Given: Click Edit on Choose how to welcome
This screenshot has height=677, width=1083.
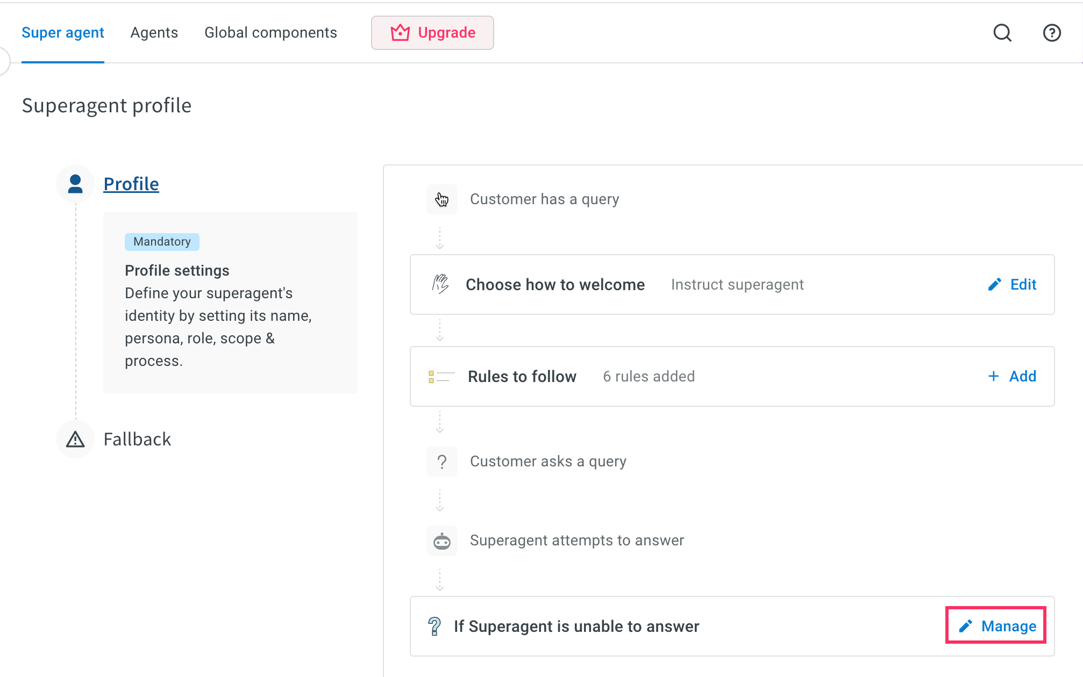Looking at the screenshot, I should tap(1012, 285).
